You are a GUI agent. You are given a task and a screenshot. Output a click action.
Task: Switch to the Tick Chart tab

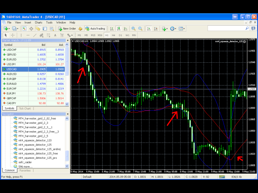click(x=25, y=109)
